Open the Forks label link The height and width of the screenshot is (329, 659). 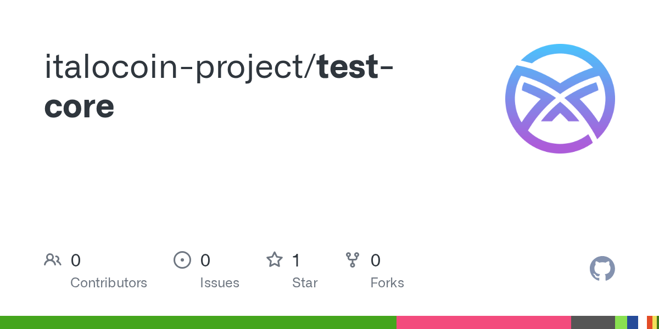tap(387, 283)
